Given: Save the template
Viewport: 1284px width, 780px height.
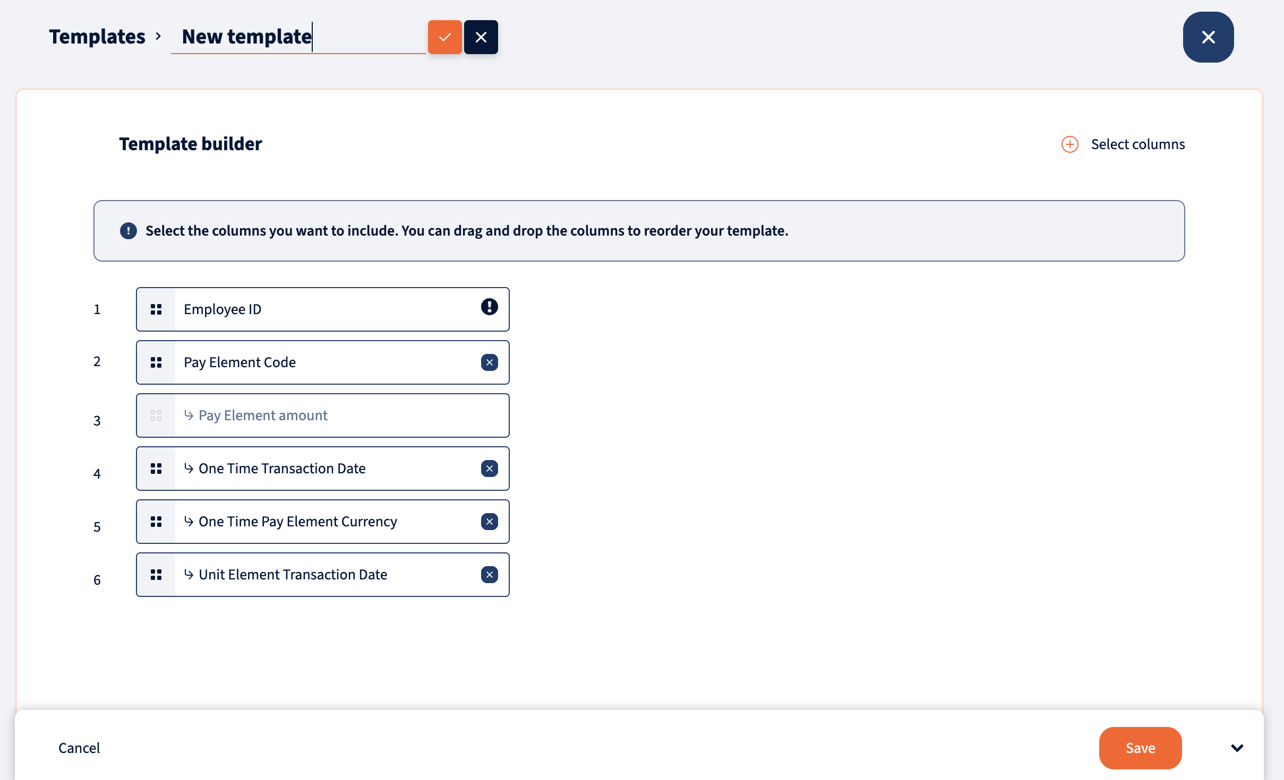Looking at the screenshot, I should pyautogui.click(x=1140, y=748).
